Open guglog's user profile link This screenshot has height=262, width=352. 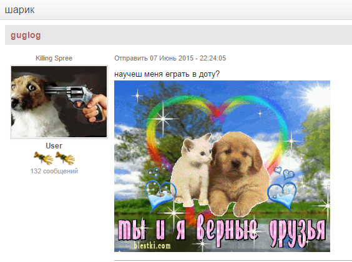tap(26, 35)
